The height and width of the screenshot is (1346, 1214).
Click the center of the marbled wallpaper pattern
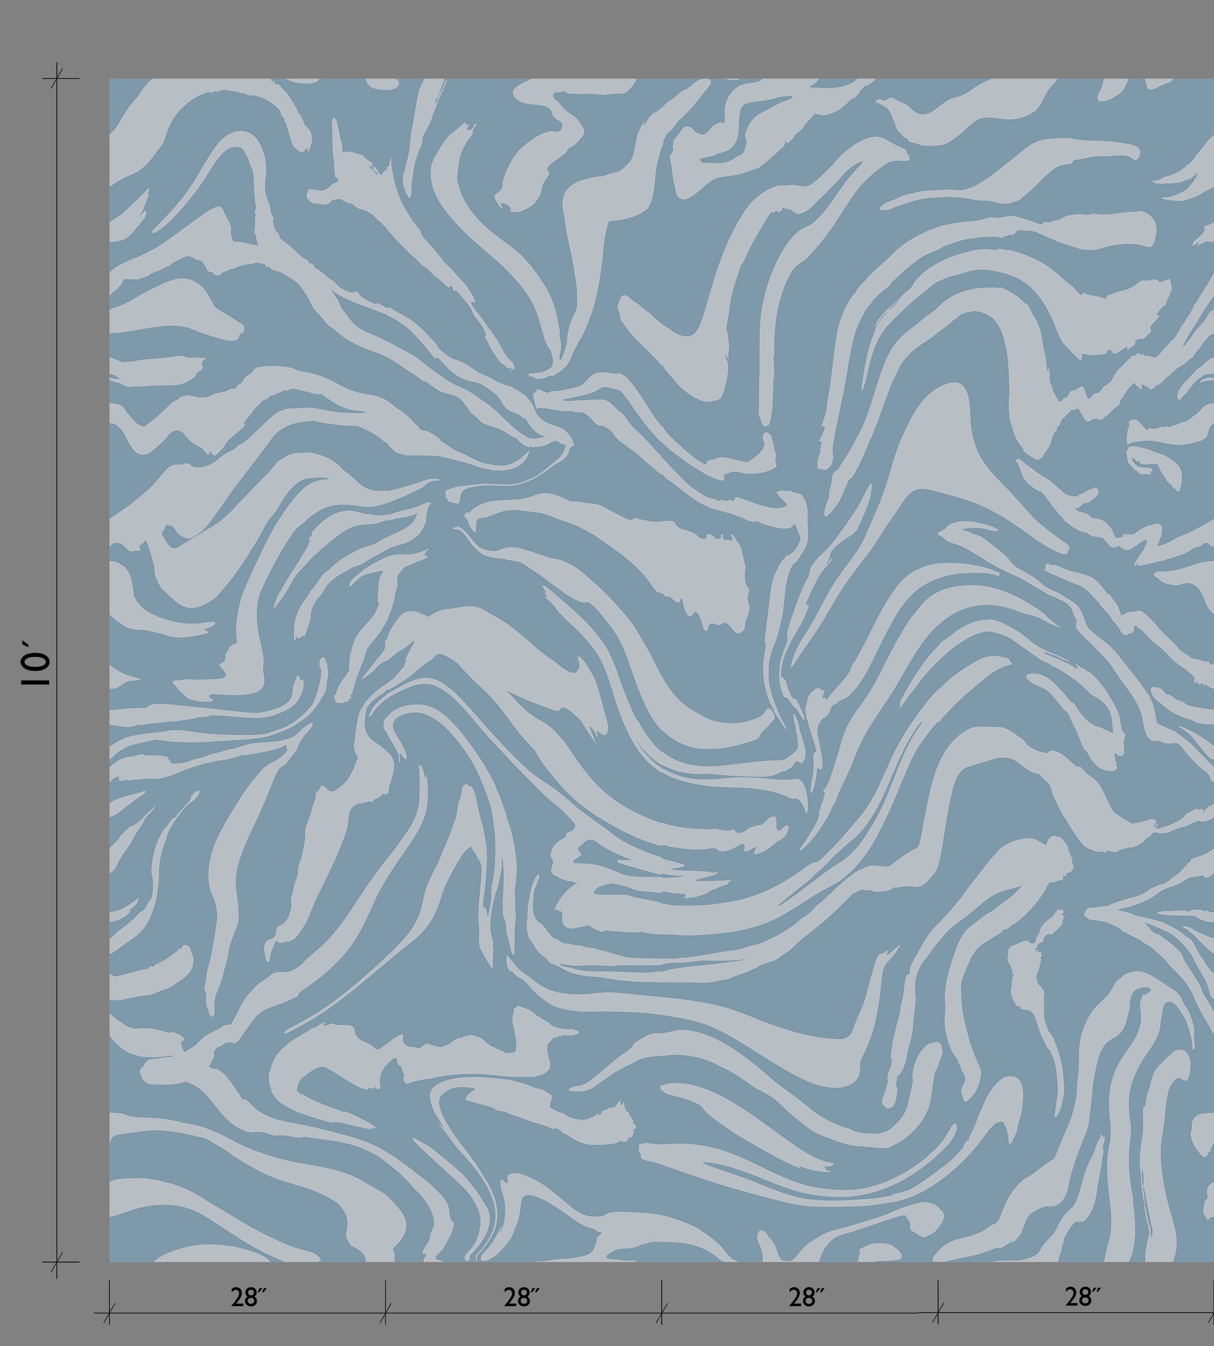(662, 670)
